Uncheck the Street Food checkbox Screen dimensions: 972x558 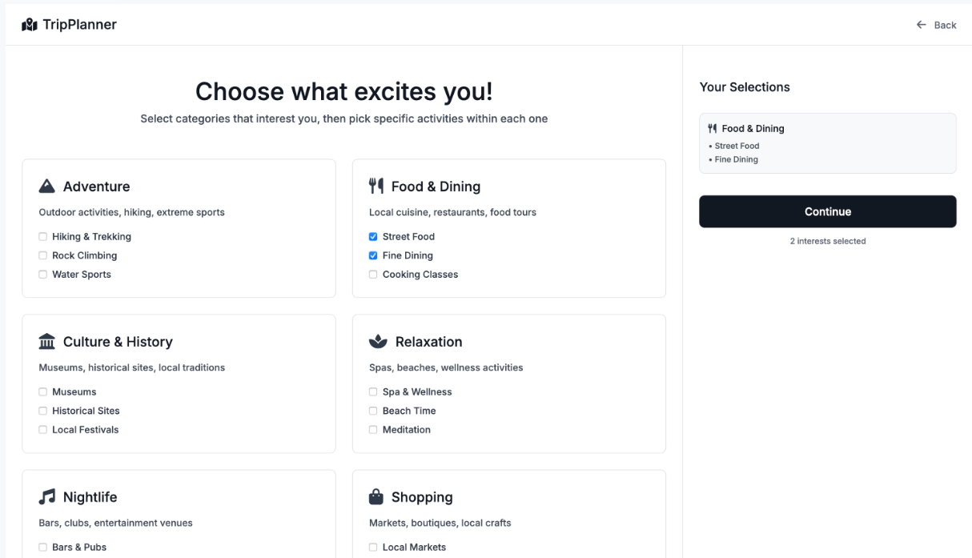pyautogui.click(x=373, y=237)
